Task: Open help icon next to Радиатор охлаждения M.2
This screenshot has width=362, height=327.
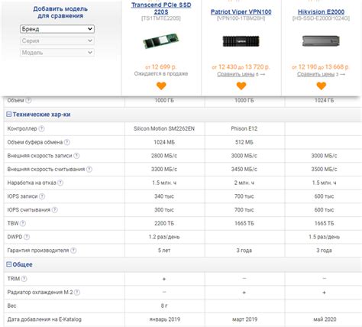Action: (77, 292)
